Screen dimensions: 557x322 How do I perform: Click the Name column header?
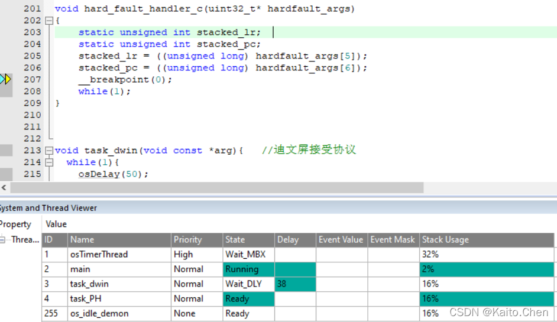(119, 240)
